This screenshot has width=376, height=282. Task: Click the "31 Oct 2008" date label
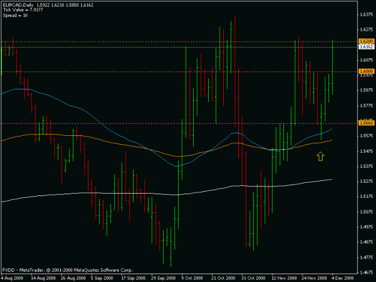(x=253, y=278)
